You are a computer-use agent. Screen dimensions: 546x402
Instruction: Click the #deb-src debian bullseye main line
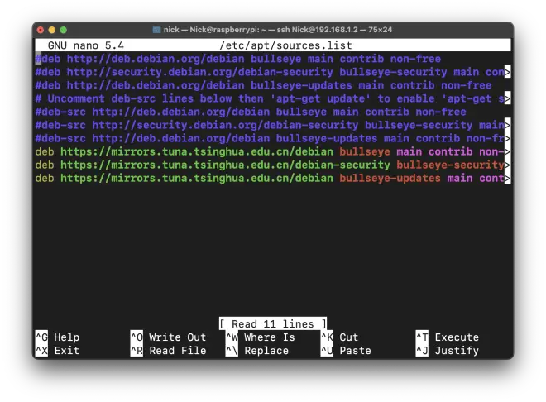(x=251, y=112)
